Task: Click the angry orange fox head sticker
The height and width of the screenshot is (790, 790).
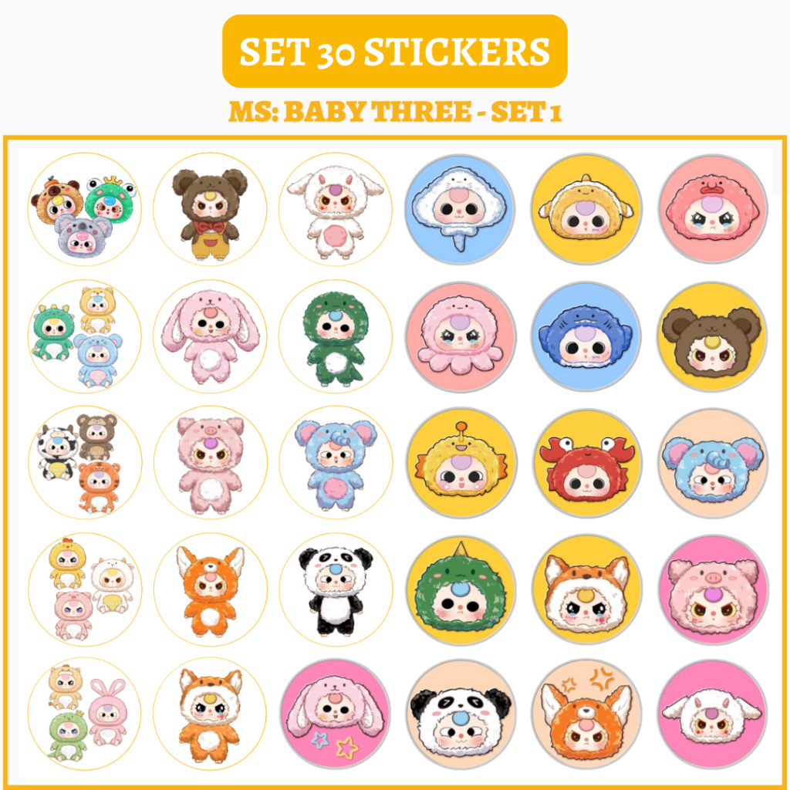Action: point(586,714)
